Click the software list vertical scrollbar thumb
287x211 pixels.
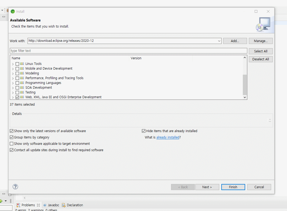pos(245,85)
